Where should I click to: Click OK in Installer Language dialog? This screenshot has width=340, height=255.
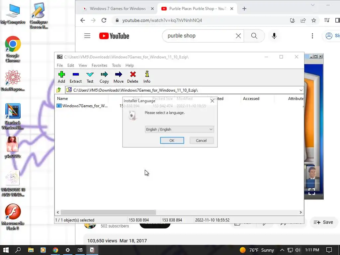172,140
